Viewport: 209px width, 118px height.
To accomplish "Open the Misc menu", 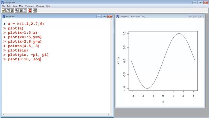I will (x=21, y=6).
